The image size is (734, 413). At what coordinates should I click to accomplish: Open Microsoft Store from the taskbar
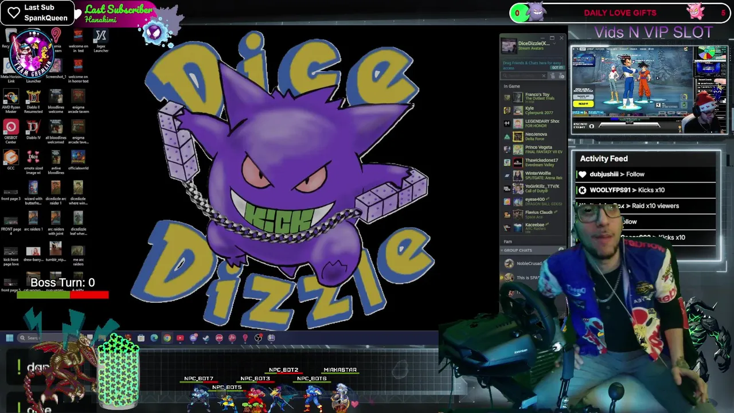pyautogui.click(x=140, y=338)
